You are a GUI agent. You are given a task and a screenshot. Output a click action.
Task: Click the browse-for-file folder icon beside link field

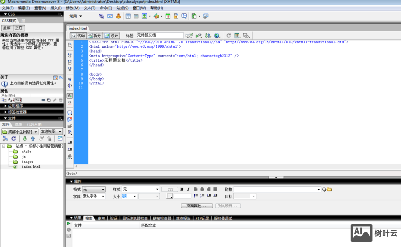pyautogui.click(x=329, y=189)
